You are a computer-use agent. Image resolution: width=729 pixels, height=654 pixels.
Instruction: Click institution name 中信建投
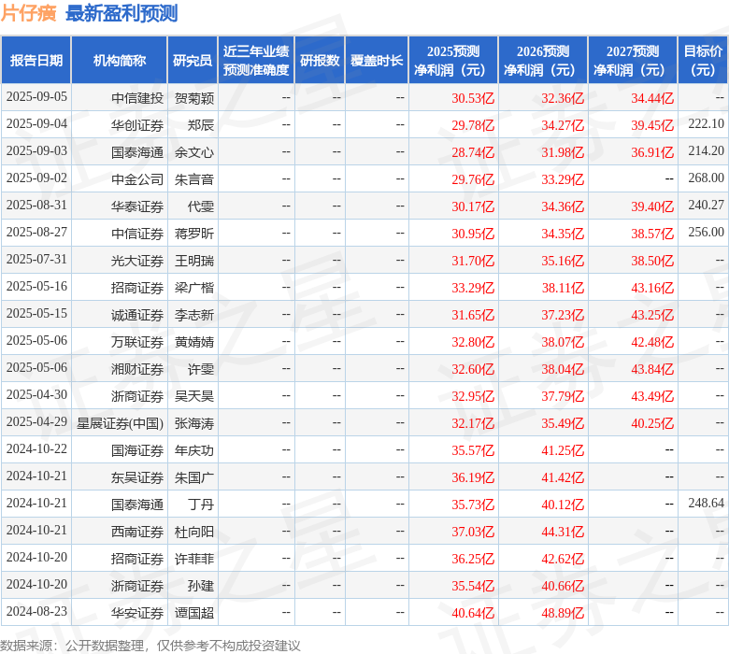137,98
